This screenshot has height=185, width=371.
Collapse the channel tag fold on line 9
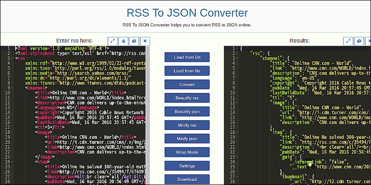[x=12, y=88]
